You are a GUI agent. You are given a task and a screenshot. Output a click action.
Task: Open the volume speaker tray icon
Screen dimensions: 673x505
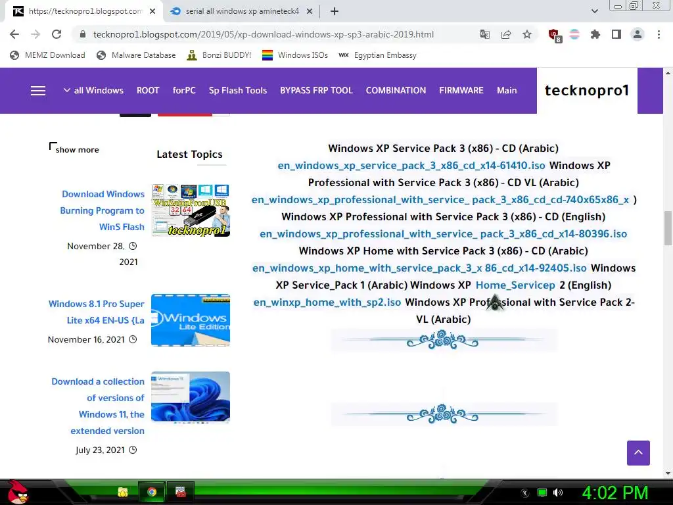[558, 493]
